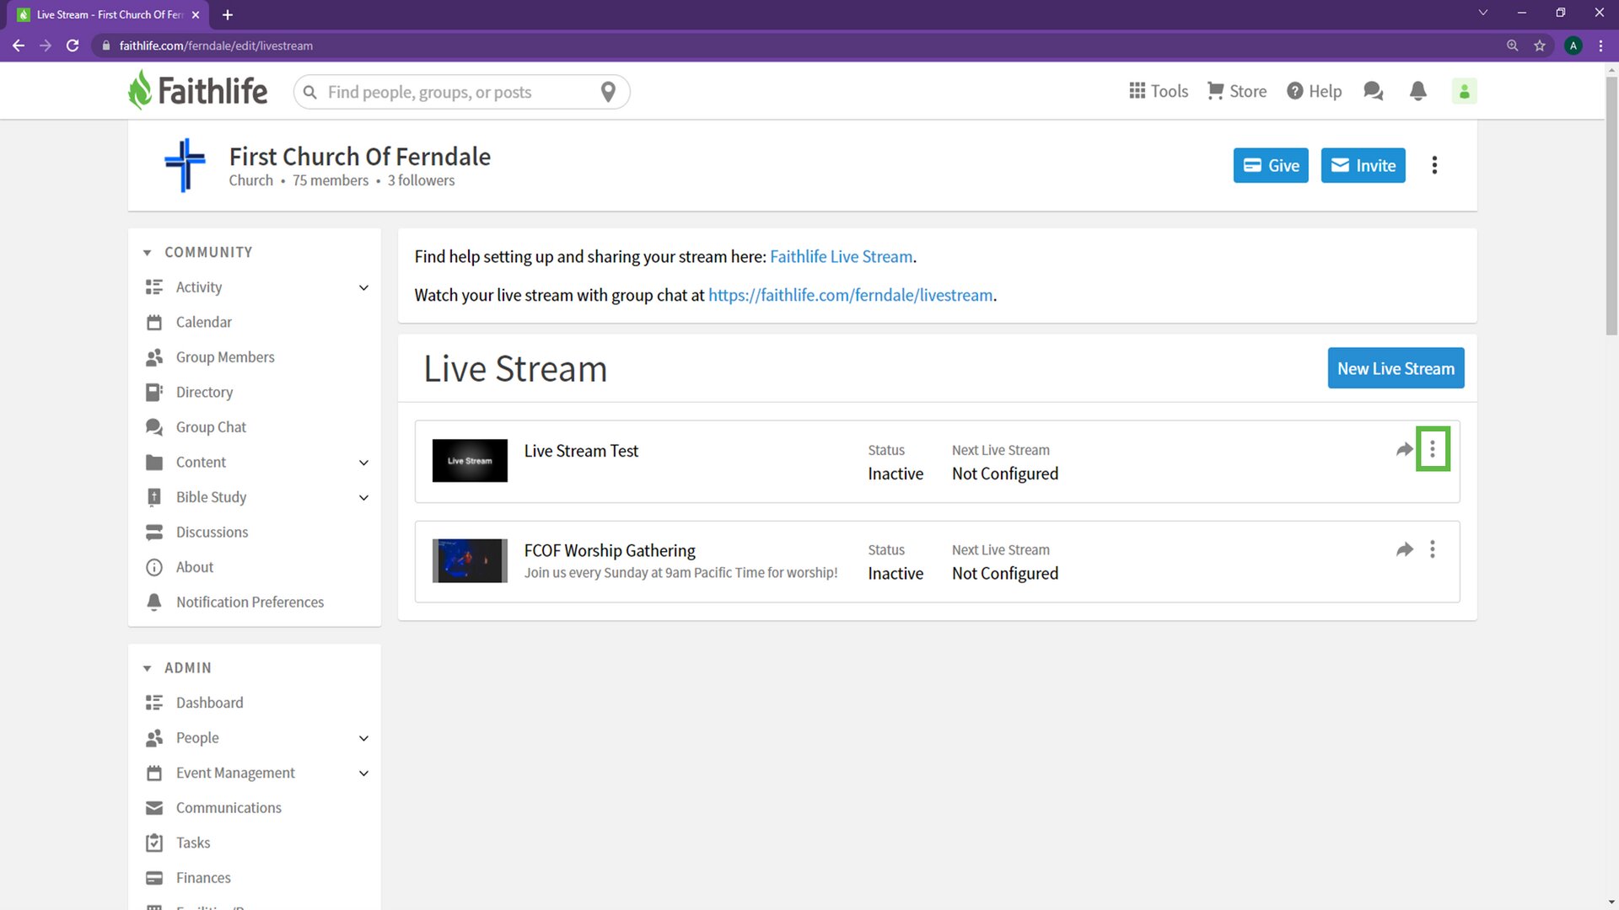Click the Group Members people icon
Image resolution: width=1619 pixels, height=910 pixels.
point(154,357)
